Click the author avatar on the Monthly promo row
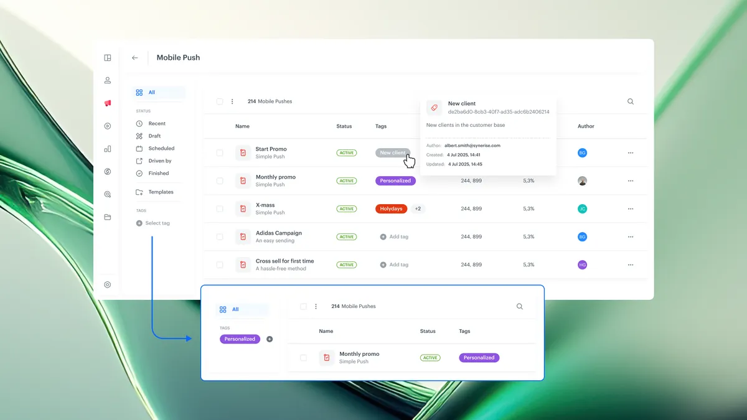The width and height of the screenshot is (747, 420). (582, 181)
